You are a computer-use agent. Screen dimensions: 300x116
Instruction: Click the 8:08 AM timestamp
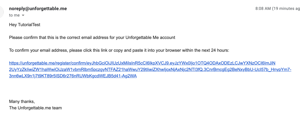(x=263, y=8)
